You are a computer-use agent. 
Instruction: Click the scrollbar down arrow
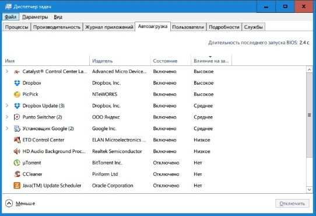coord(310,189)
